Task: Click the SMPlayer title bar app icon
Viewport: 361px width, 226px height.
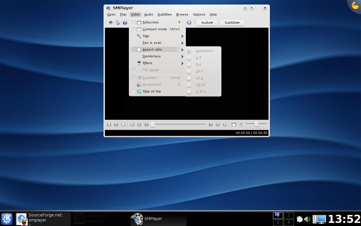Action: tap(108, 8)
